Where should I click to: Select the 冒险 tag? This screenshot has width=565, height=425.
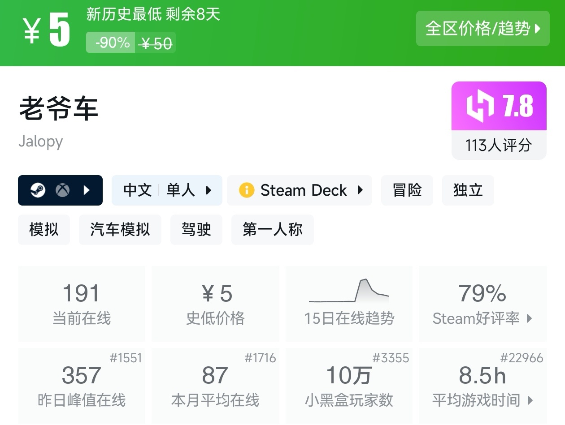click(x=407, y=190)
